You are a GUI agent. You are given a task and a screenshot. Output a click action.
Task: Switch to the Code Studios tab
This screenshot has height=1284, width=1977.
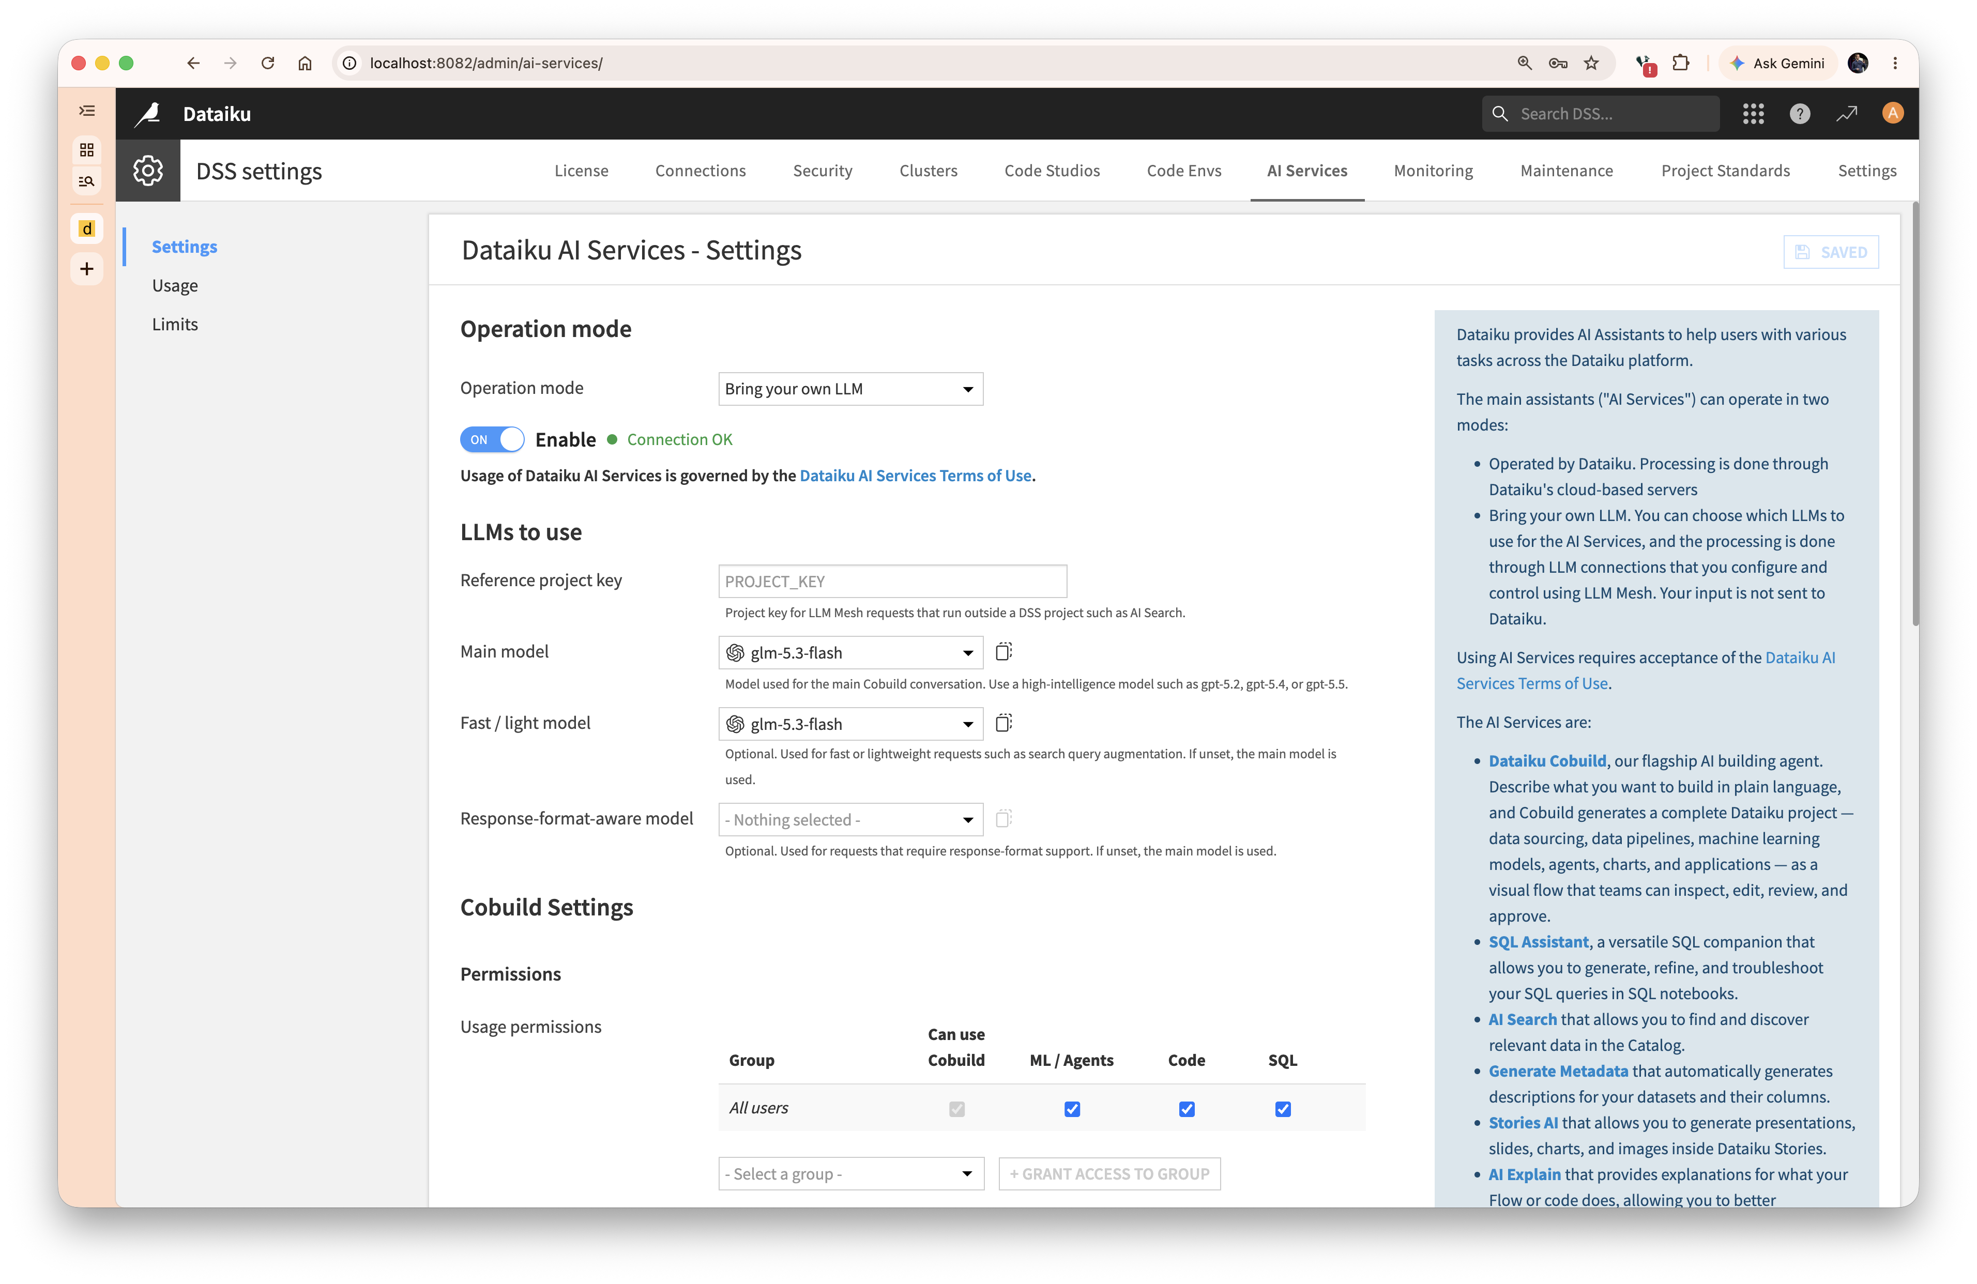pos(1052,170)
